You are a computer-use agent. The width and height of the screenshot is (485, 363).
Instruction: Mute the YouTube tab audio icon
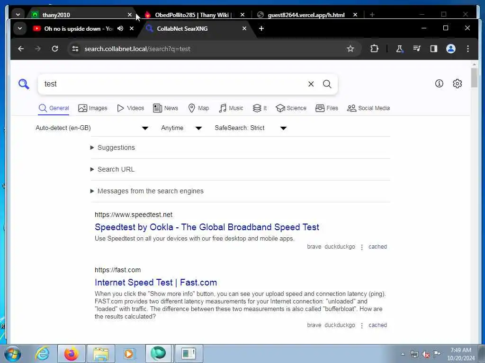(120, 28)
